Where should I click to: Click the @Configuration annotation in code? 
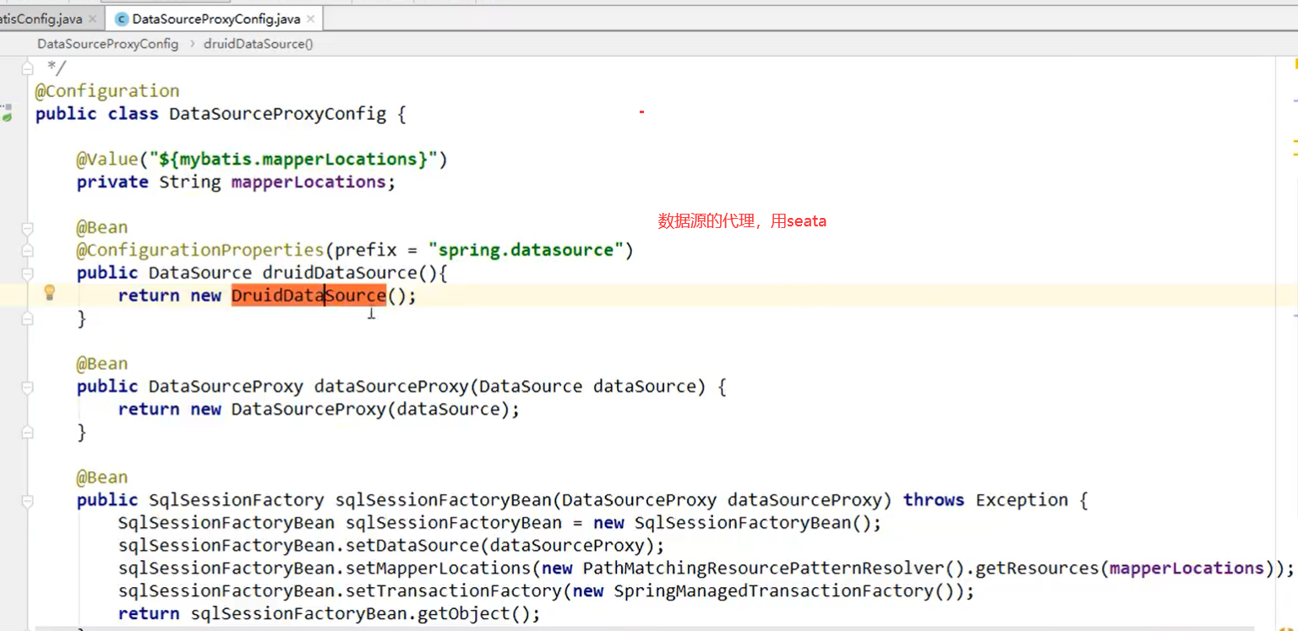107,90
